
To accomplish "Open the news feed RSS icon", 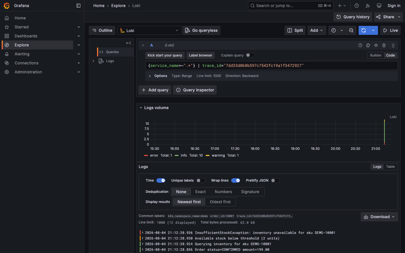I will pyautogui.click(x=368, y=6).
